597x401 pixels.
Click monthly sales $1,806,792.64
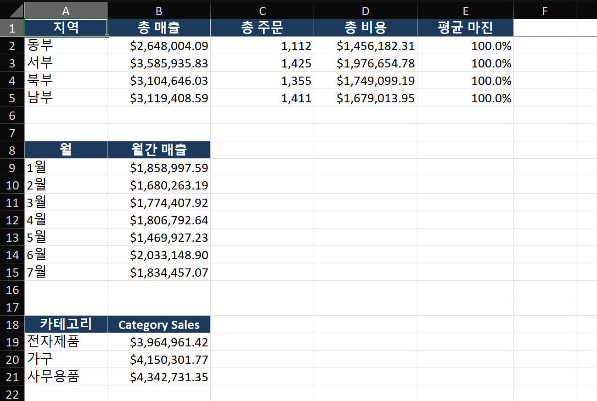pyautogui.click(x=159, y=220)
